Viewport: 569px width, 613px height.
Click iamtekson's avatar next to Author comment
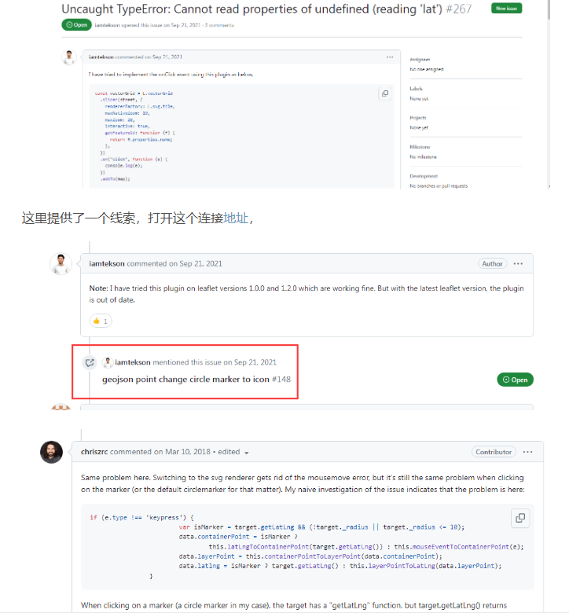click(x=61, y=264)
